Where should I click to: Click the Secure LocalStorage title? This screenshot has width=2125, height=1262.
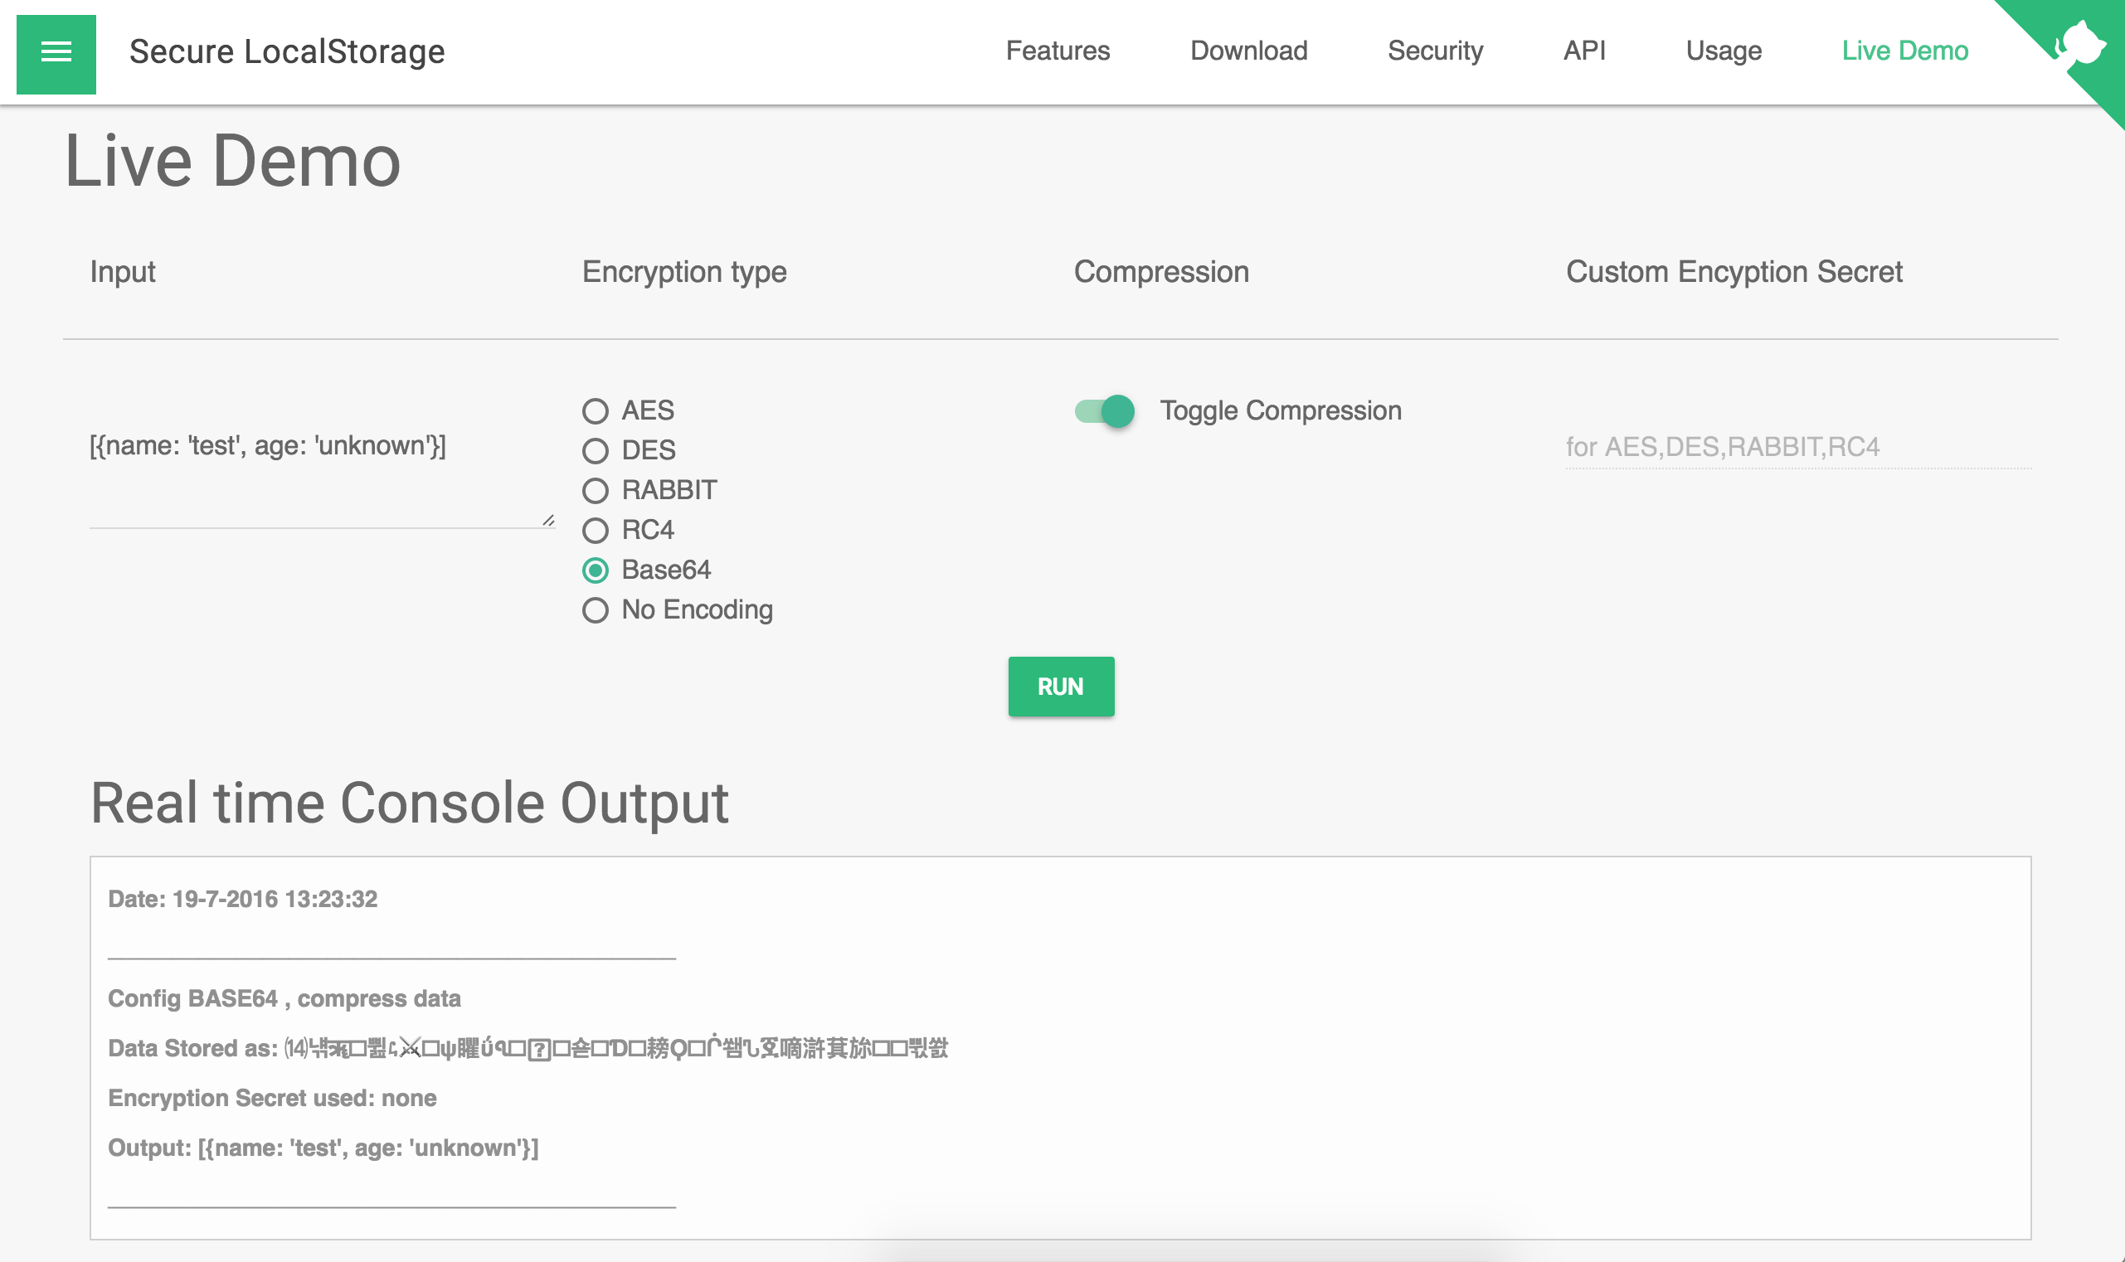(287, 52)
